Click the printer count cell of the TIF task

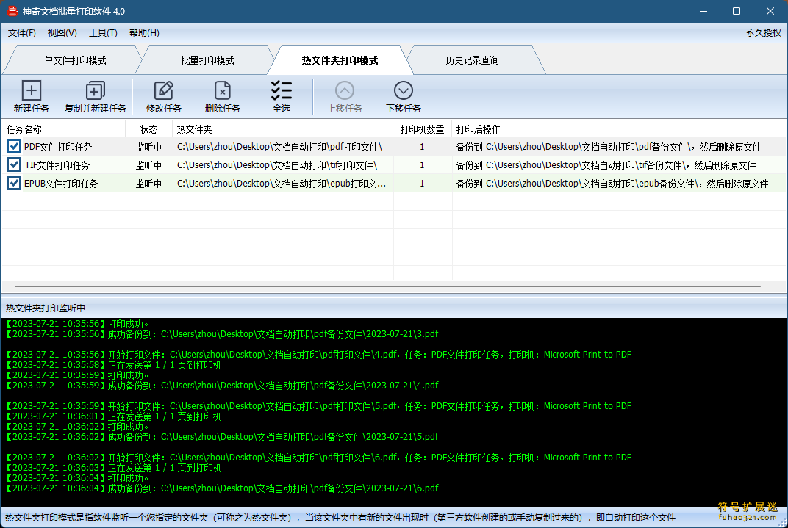pos(422,164)
